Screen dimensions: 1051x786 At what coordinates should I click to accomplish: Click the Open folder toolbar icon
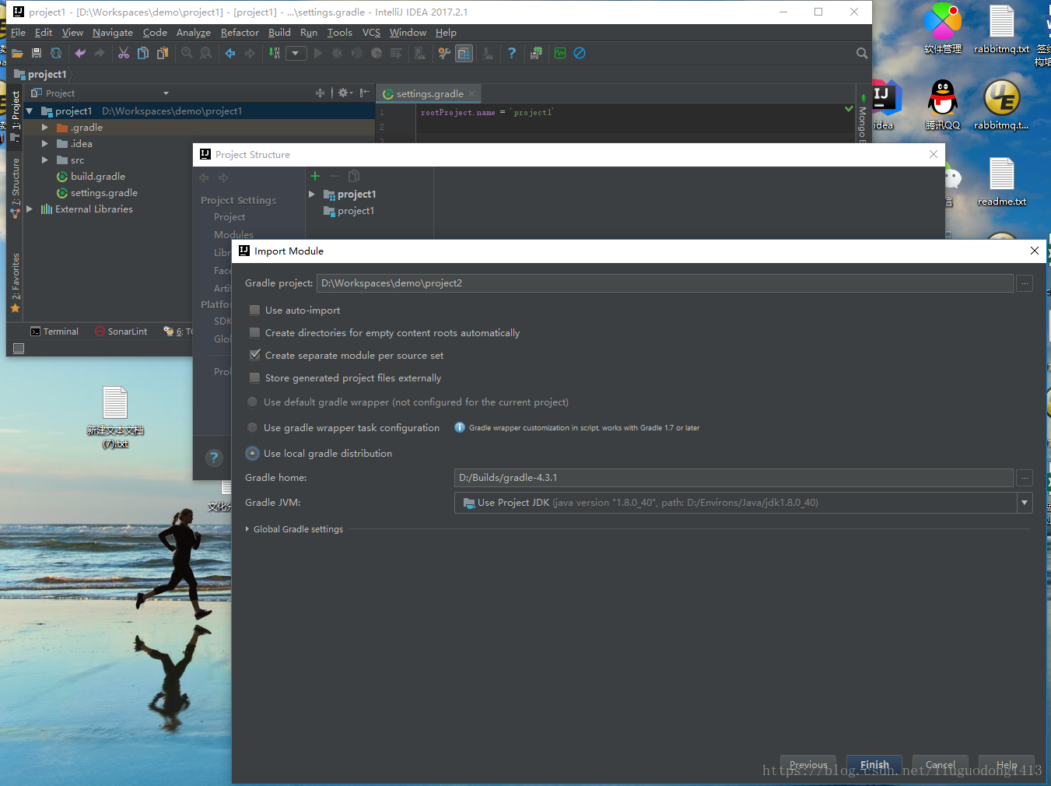tap(17, 53)
